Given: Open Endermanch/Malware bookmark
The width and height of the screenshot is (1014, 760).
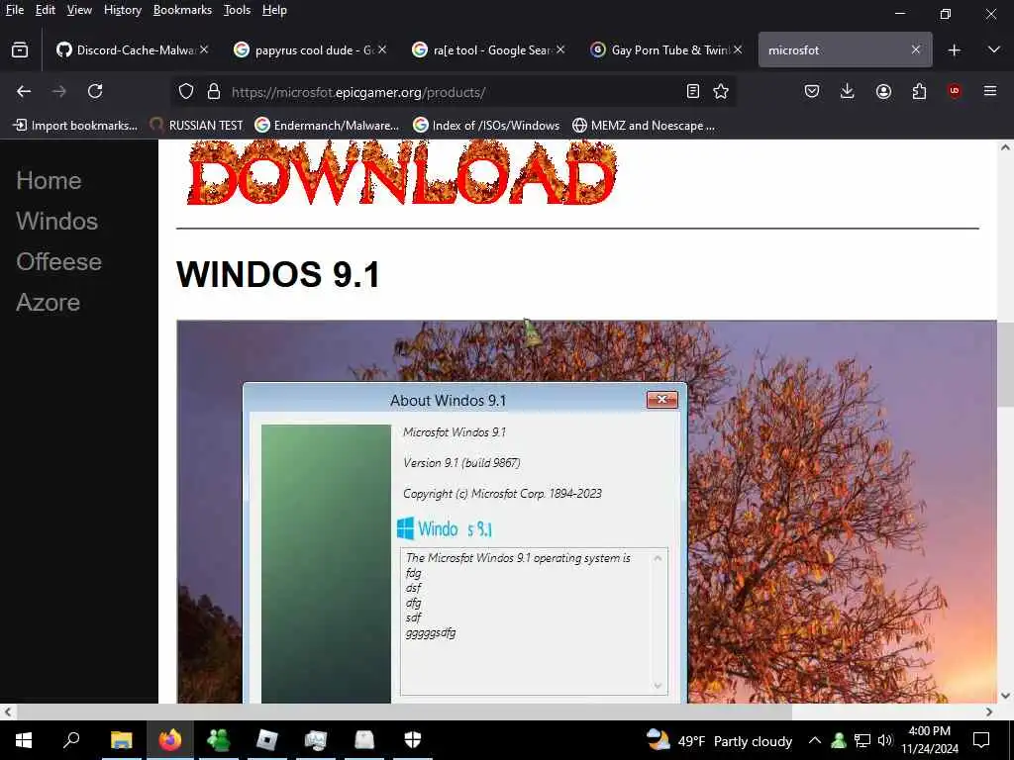Looking at the screenshot, I should (x=327, y=126).
